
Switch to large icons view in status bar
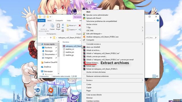[157, 76]
